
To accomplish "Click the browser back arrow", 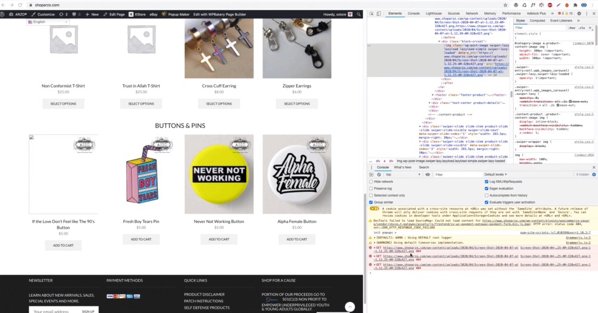I will pos(4,5).
